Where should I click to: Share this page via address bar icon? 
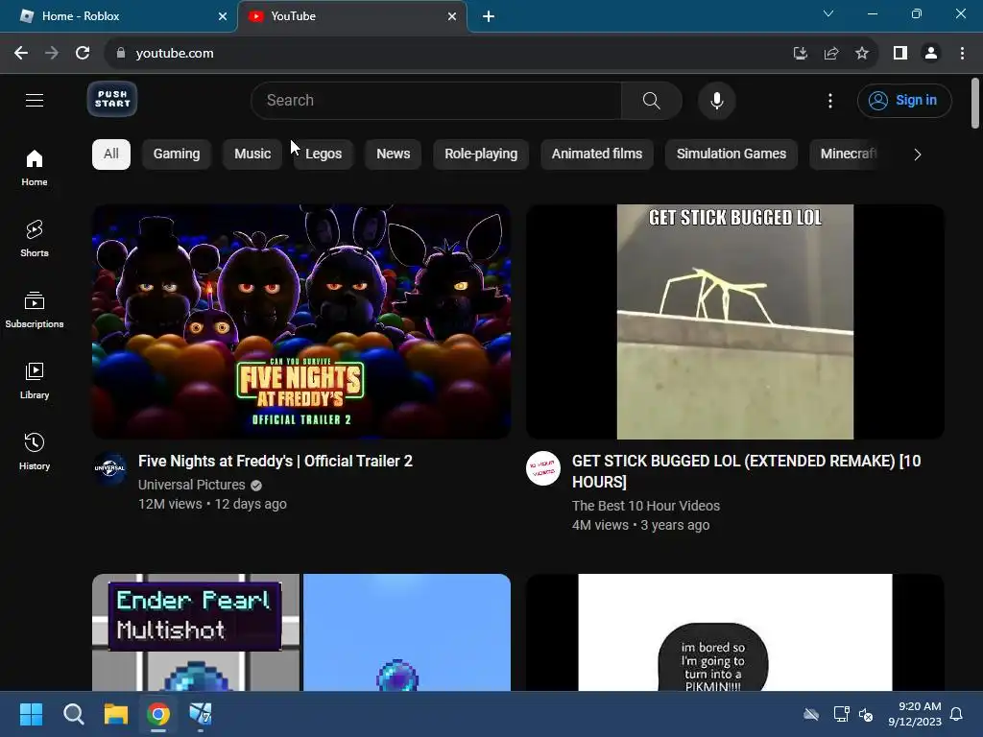(831, 54)
